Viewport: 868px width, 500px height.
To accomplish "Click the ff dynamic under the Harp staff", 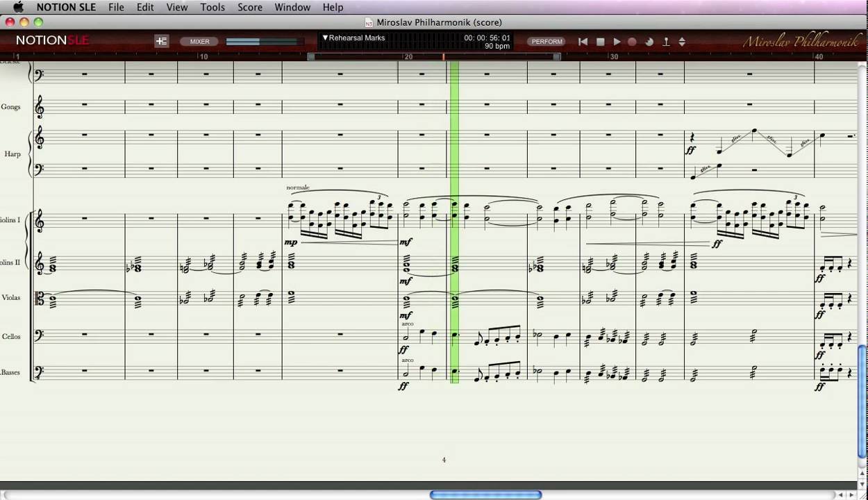I will (x=691, y=150).
